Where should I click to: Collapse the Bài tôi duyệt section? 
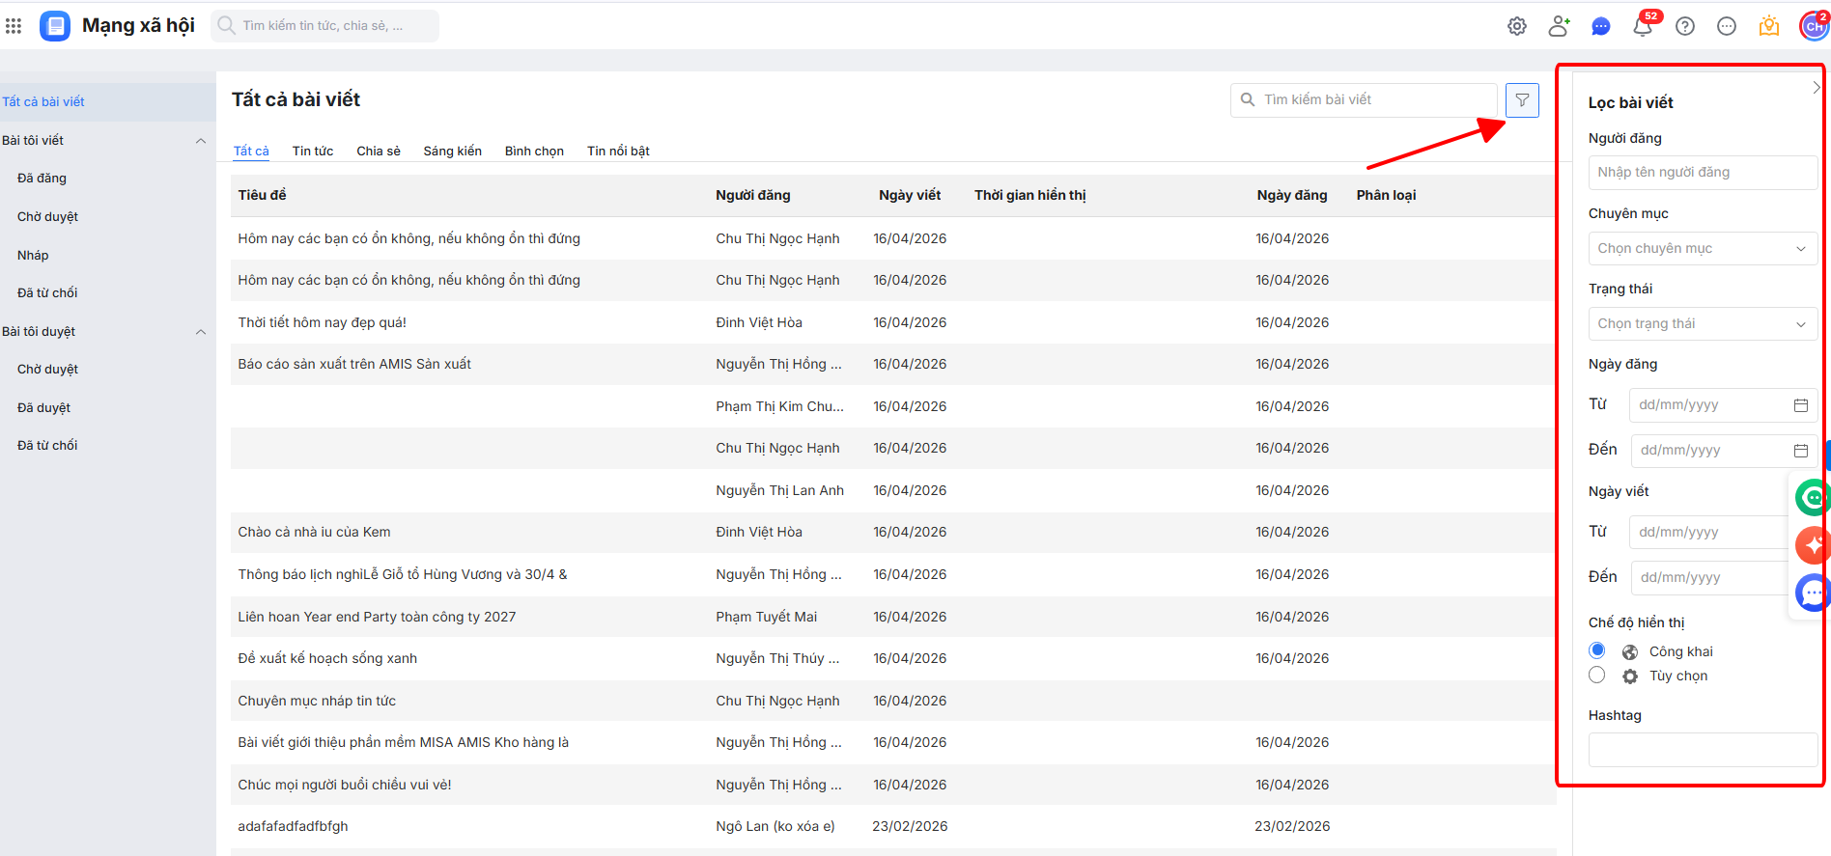click(x=201, y=332)
